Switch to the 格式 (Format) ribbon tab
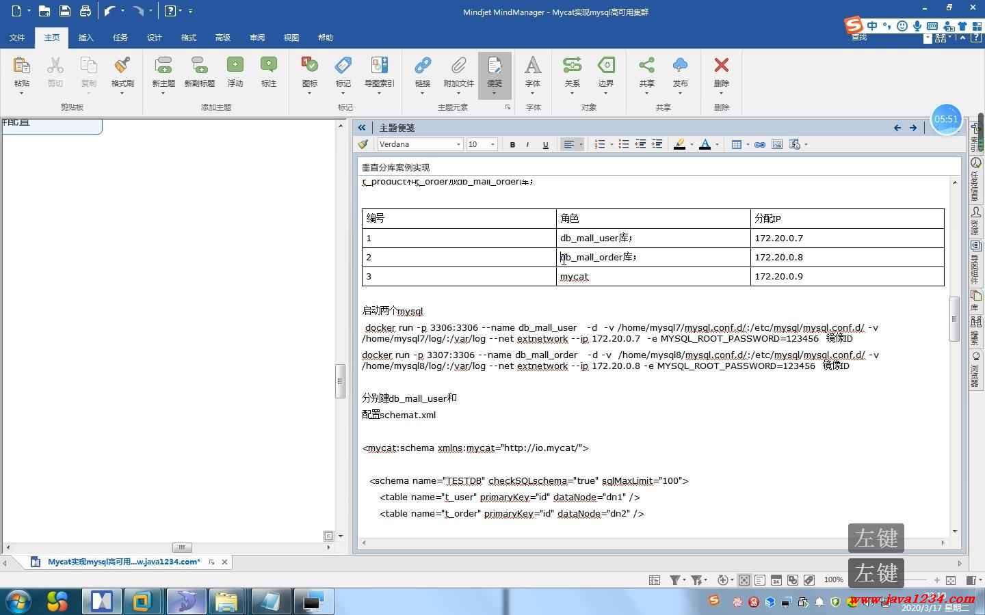 tap(189, 38)
